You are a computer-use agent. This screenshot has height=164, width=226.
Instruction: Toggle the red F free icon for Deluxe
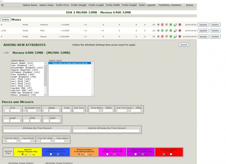click(x=162, y=36)
